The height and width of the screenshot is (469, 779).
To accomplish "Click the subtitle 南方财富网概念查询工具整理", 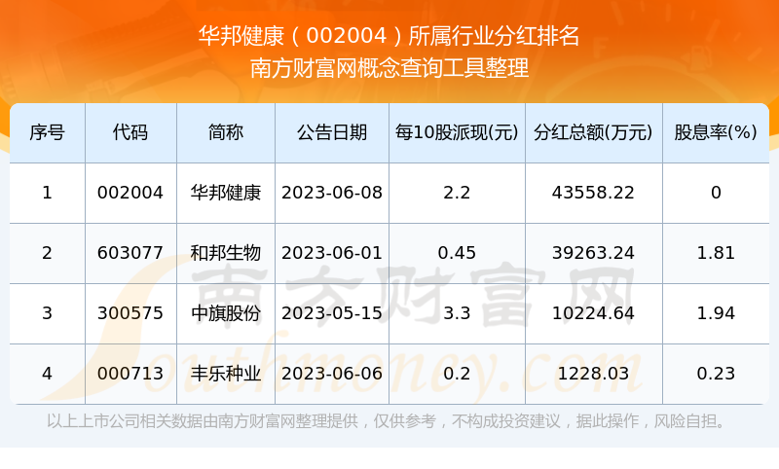I will 389,68.
